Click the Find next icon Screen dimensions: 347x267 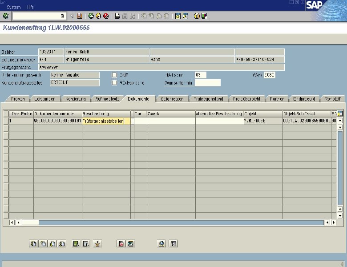point(132,16)
